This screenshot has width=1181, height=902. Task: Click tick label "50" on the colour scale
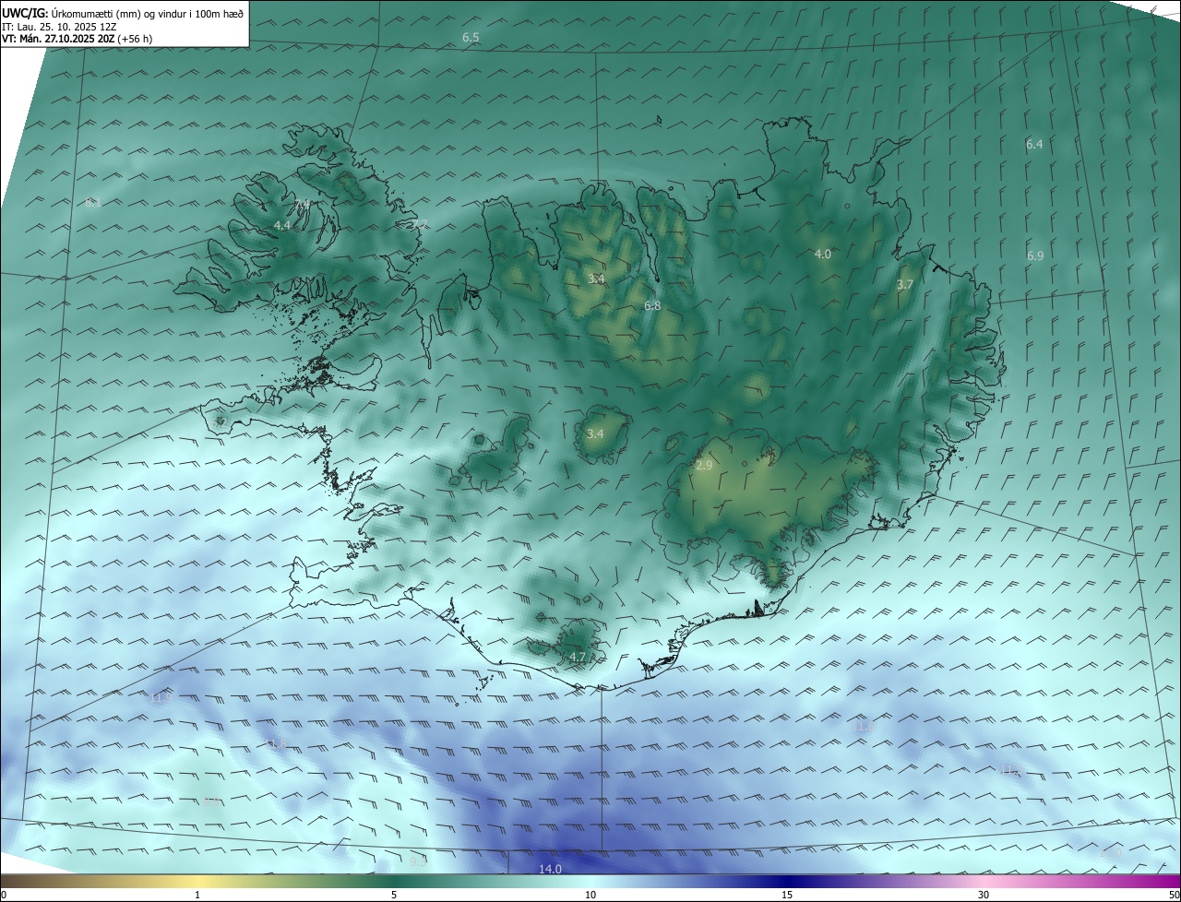coord(1174,895)
